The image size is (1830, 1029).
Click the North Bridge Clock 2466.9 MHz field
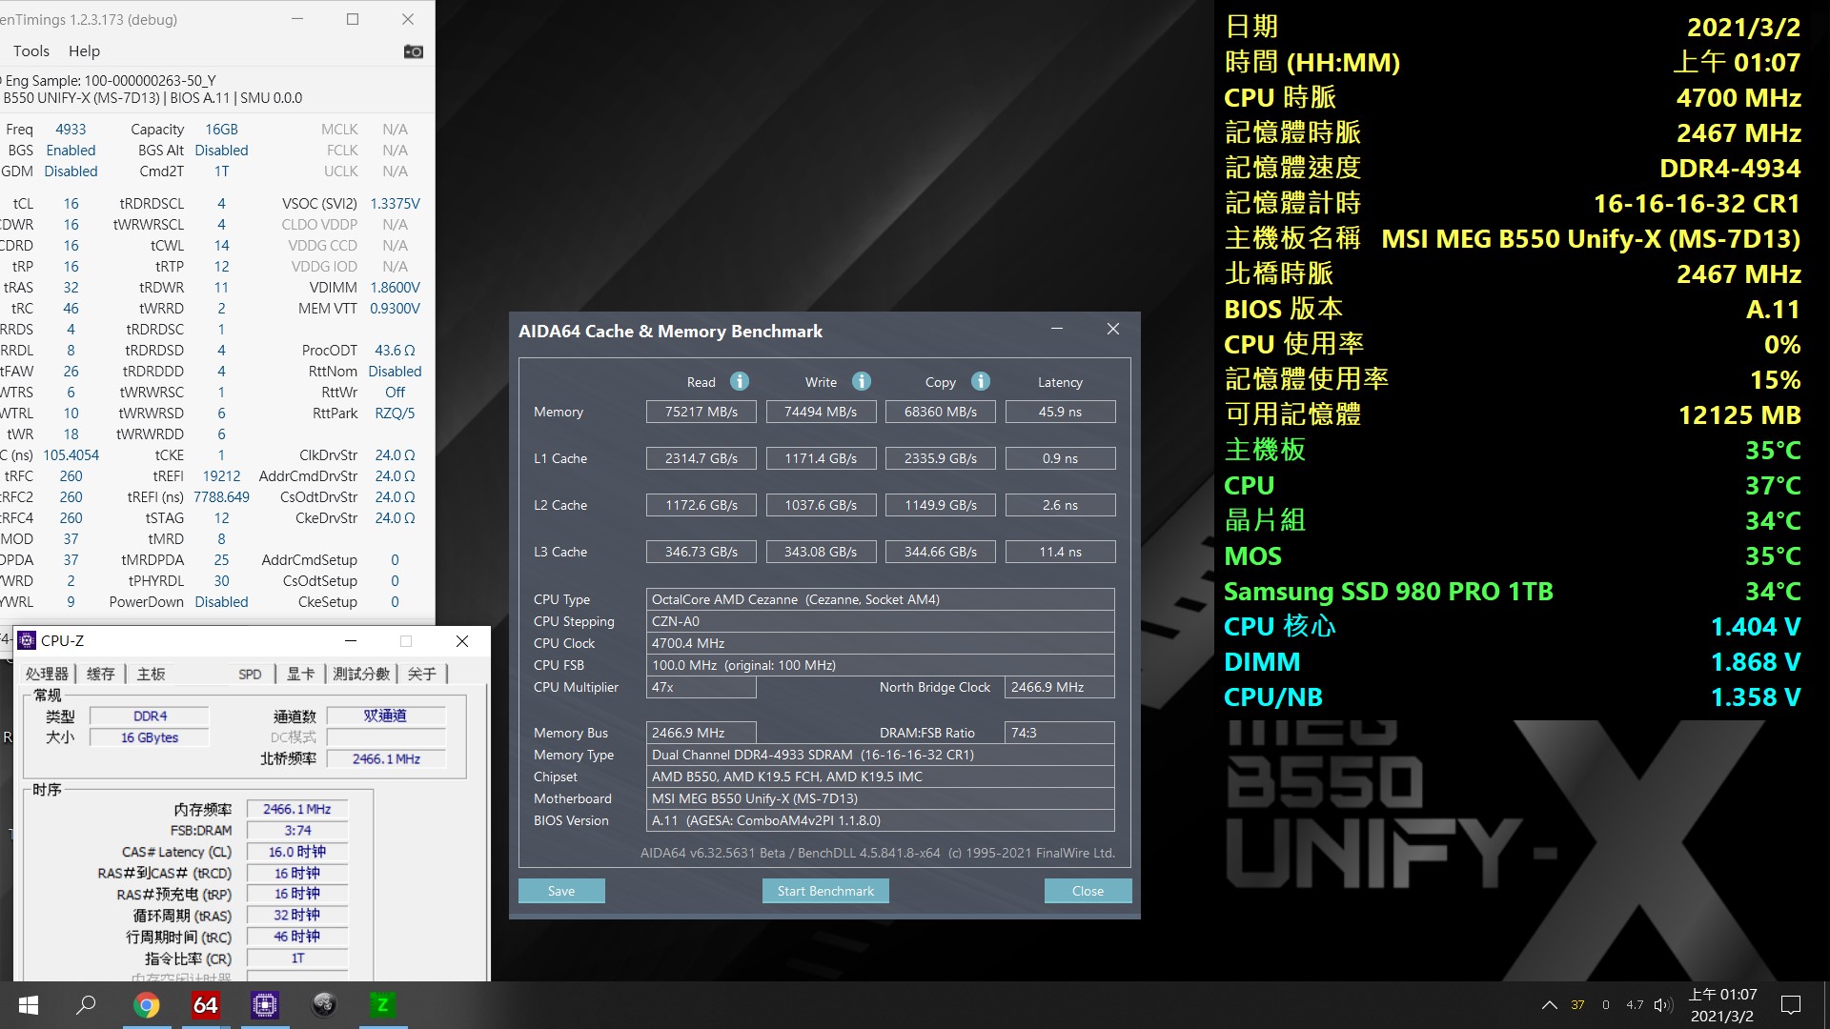pos(1060,687)
